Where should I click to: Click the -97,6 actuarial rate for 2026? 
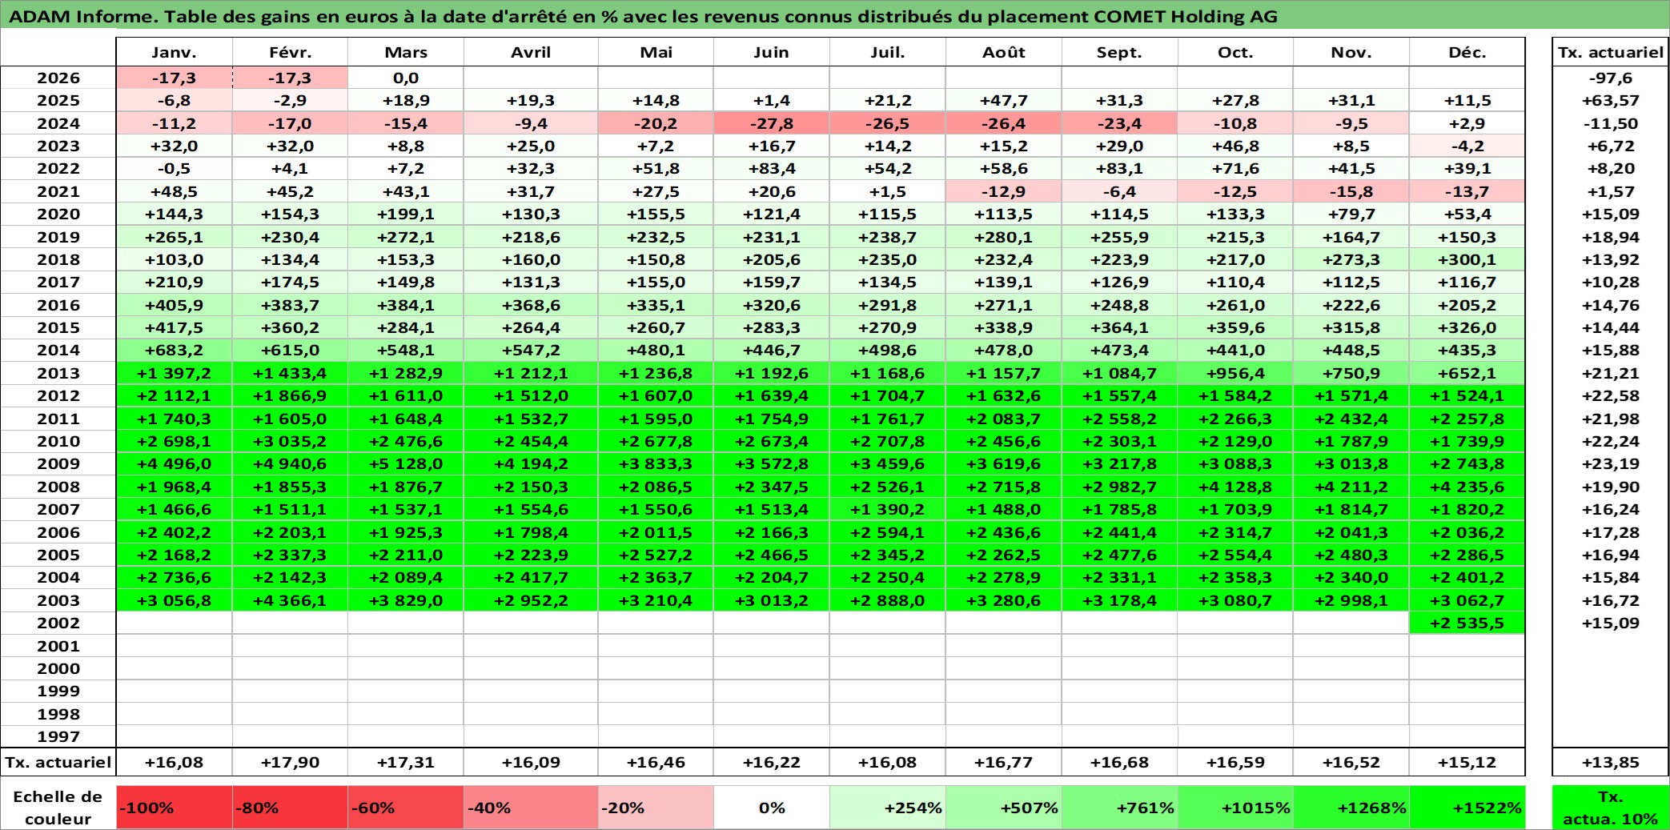pos(1611,78)
